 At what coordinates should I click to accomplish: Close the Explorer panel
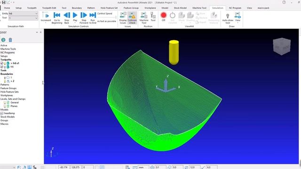(40, 32)
